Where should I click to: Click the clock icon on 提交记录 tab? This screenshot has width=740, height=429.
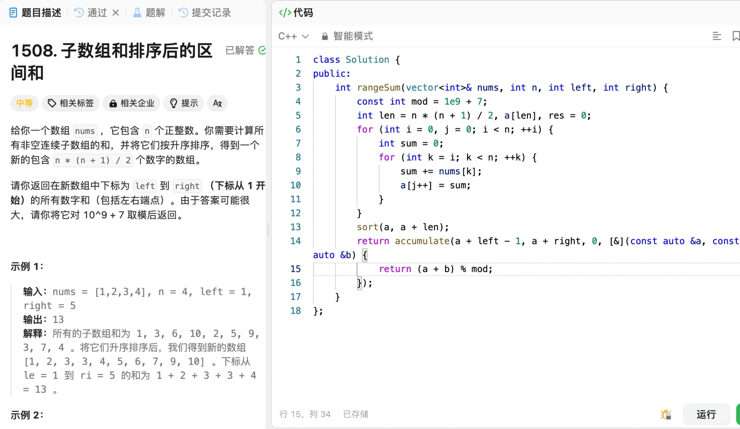tap(183, 13)
